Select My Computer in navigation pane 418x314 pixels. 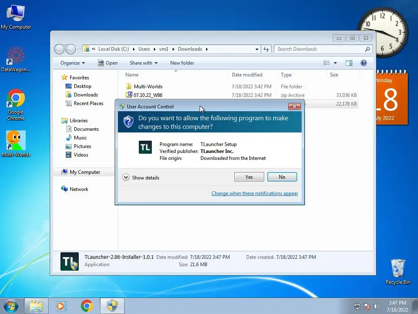tap(85, 172)
